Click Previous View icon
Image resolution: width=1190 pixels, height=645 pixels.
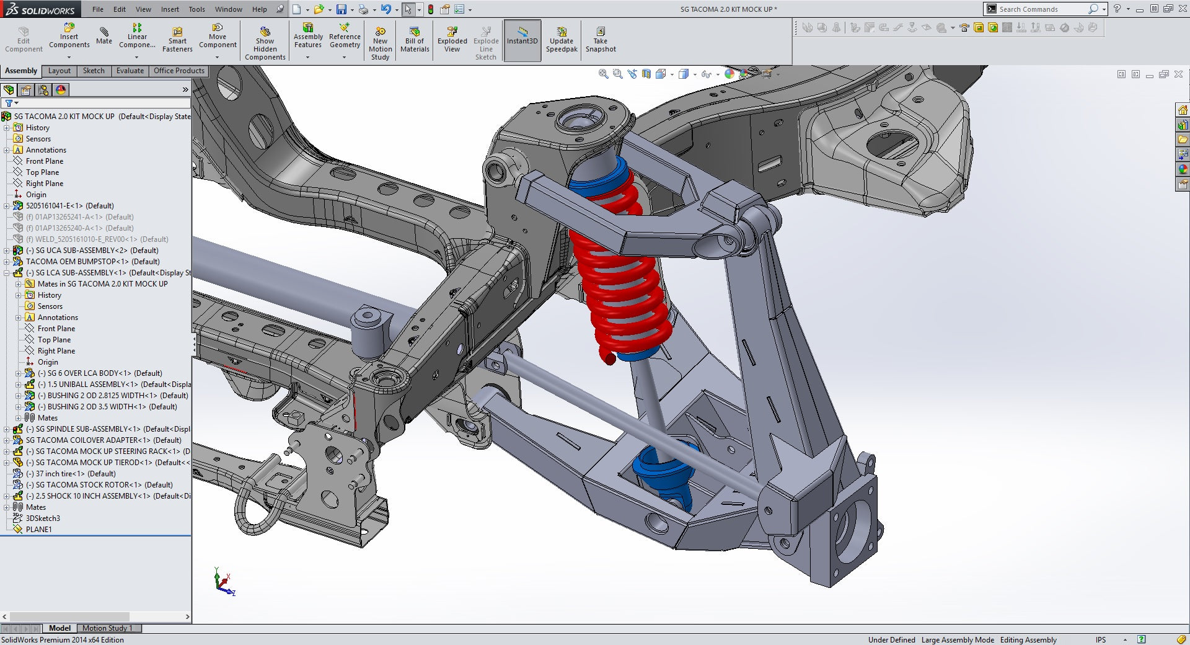pos(632,74)
